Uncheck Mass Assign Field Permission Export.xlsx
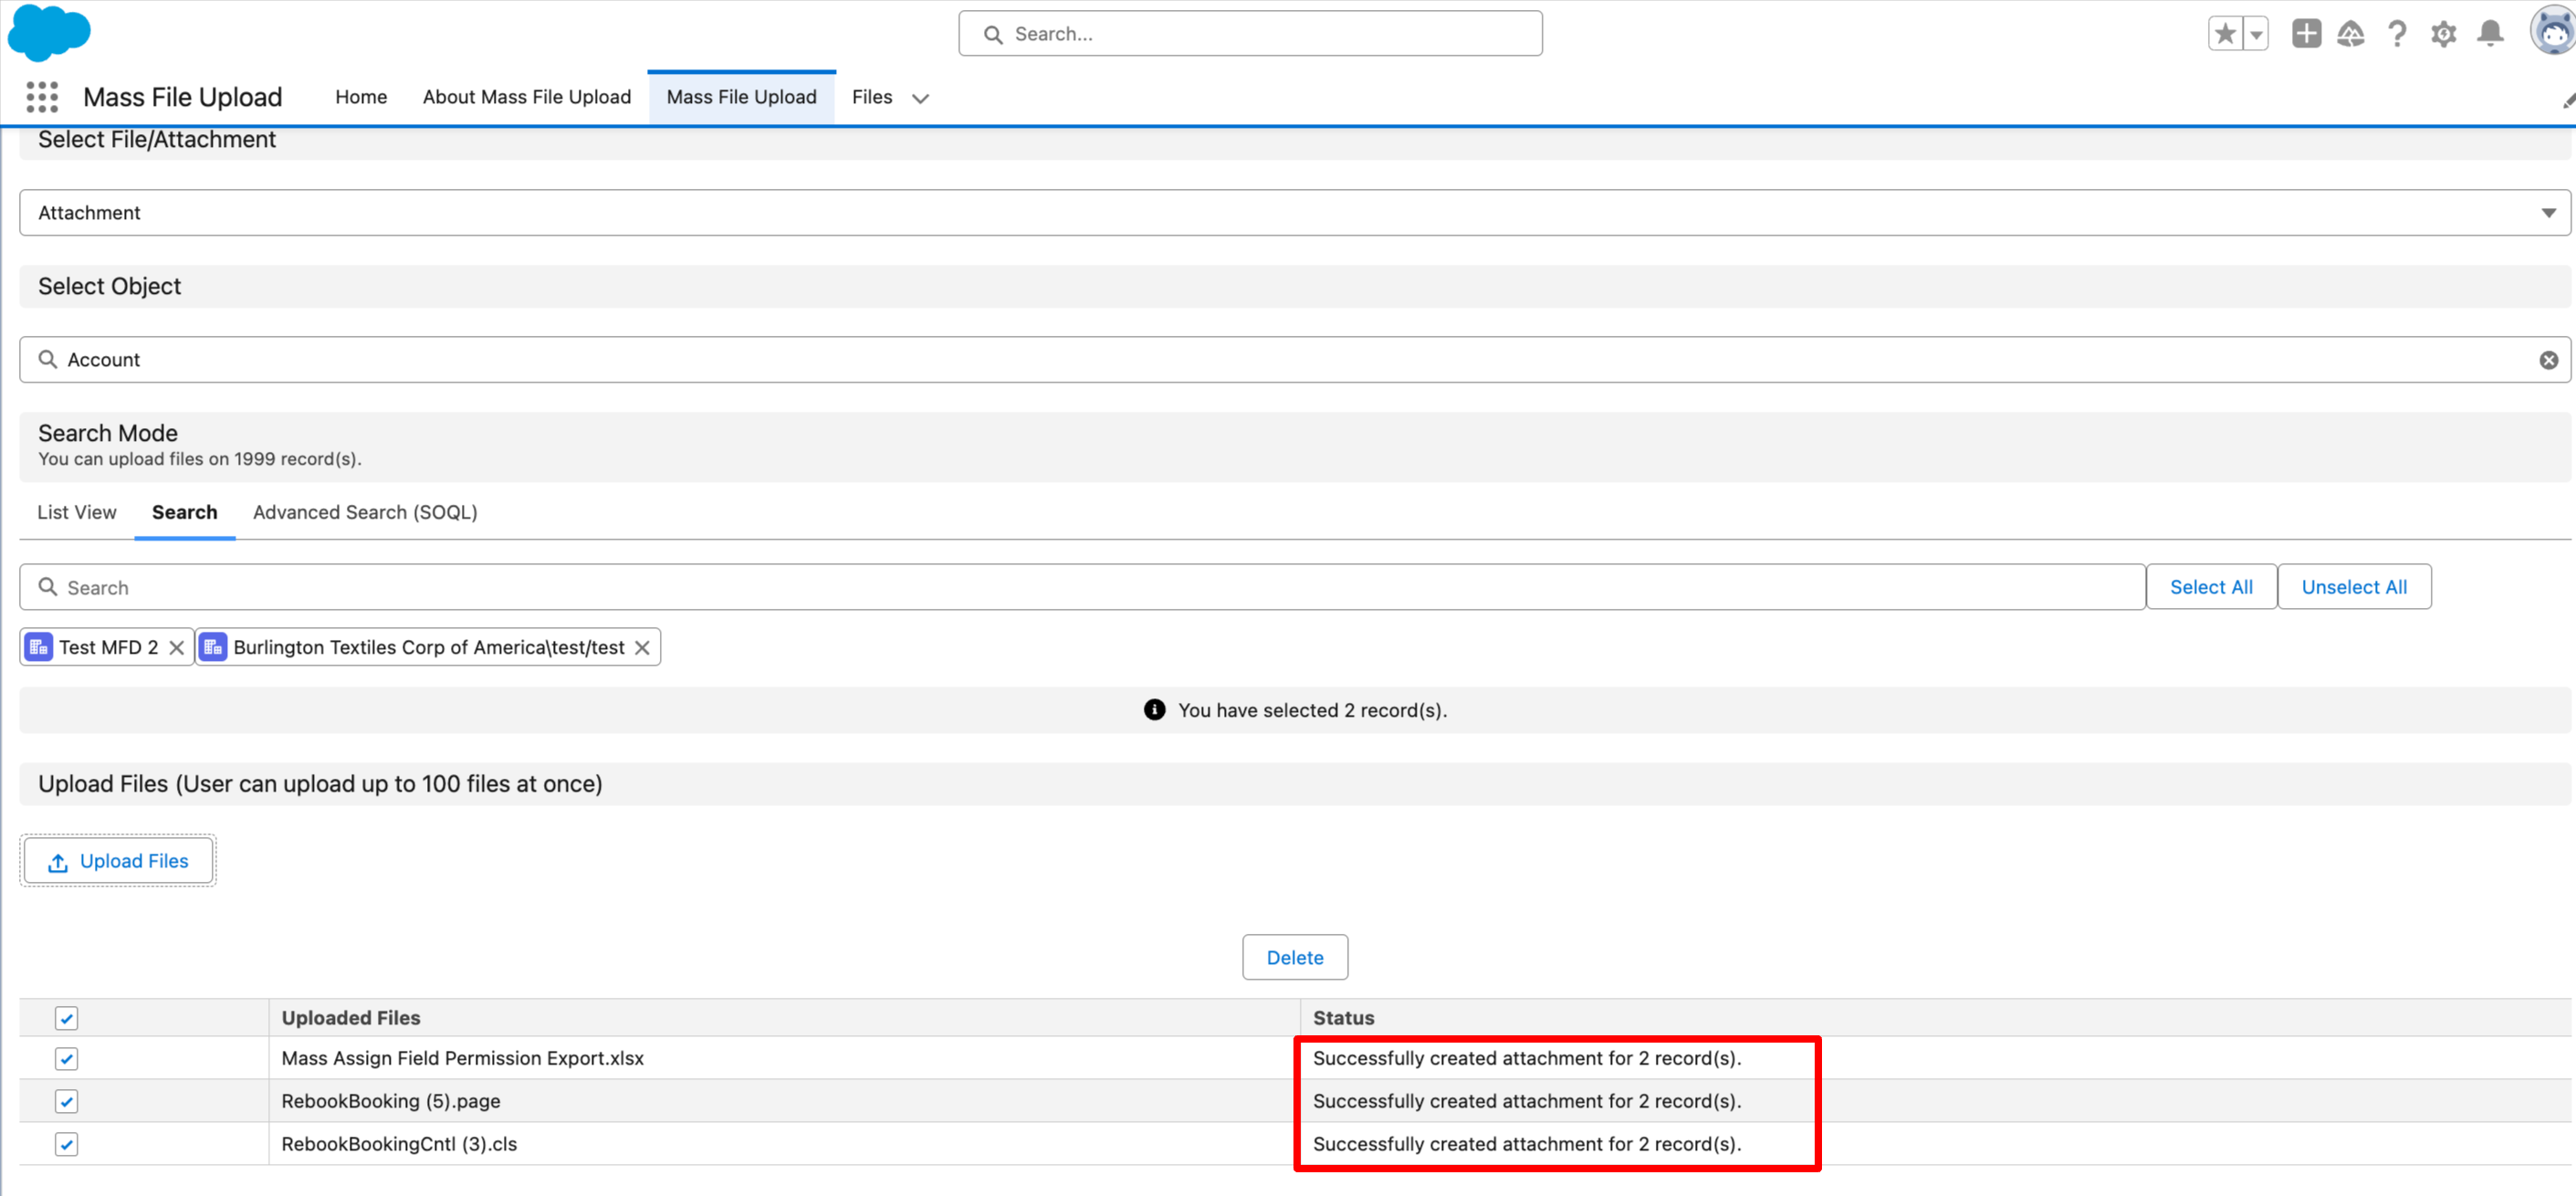2576x1196 pixels. [x=66, y=1058]
